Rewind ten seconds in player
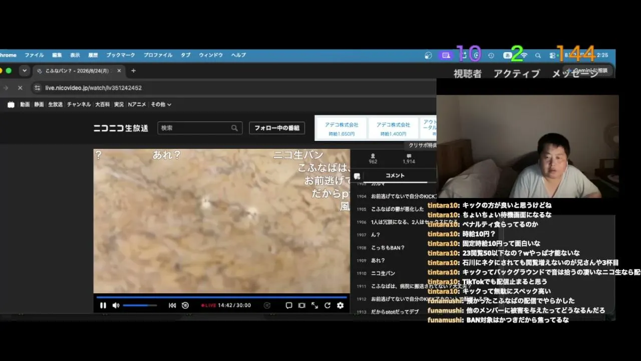Screen dimensions: 641x361 click(x=185, y=305)
